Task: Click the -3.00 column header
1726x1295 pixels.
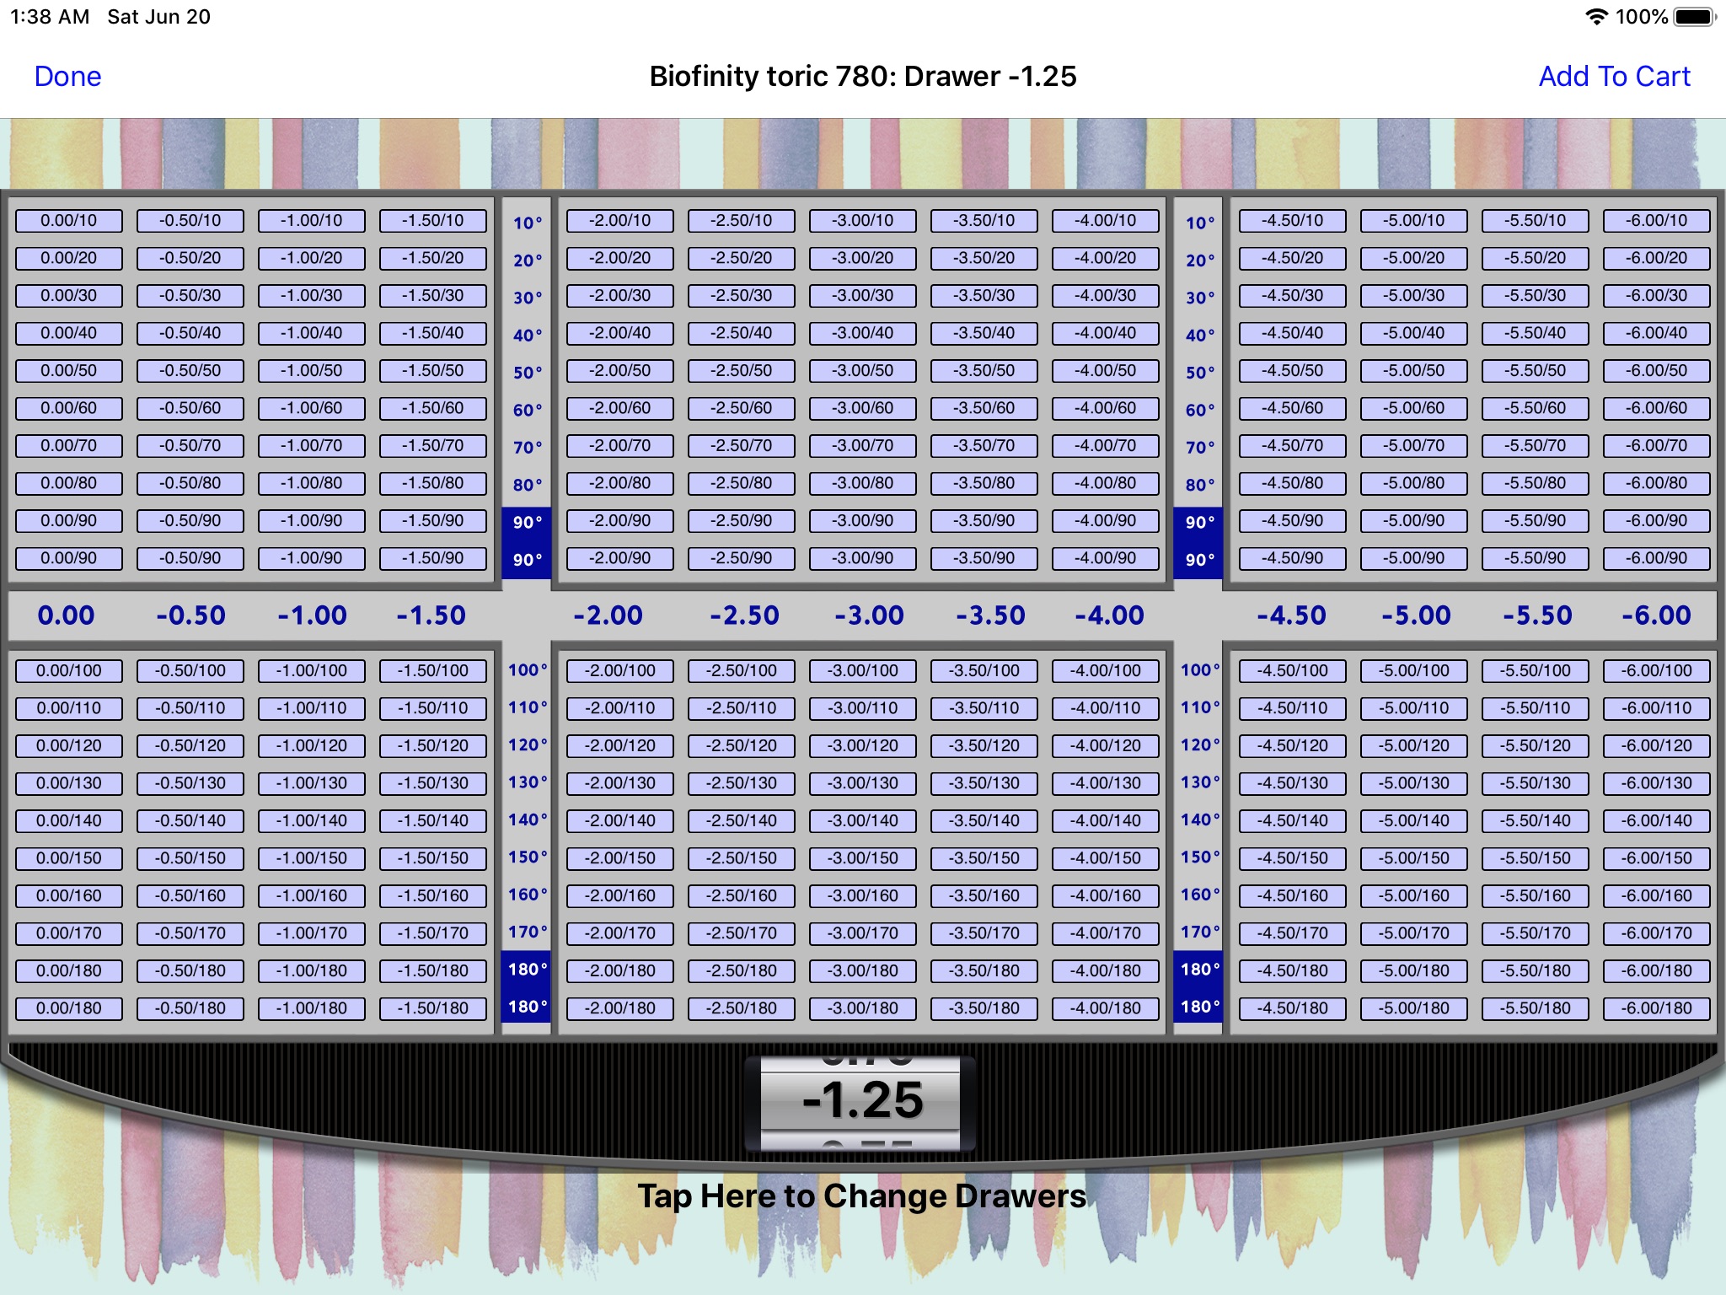Action: 869,615
